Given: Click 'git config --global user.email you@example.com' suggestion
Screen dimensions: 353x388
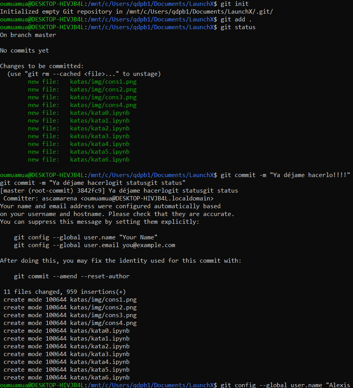Looking at the screenshot, I should 95,245.
